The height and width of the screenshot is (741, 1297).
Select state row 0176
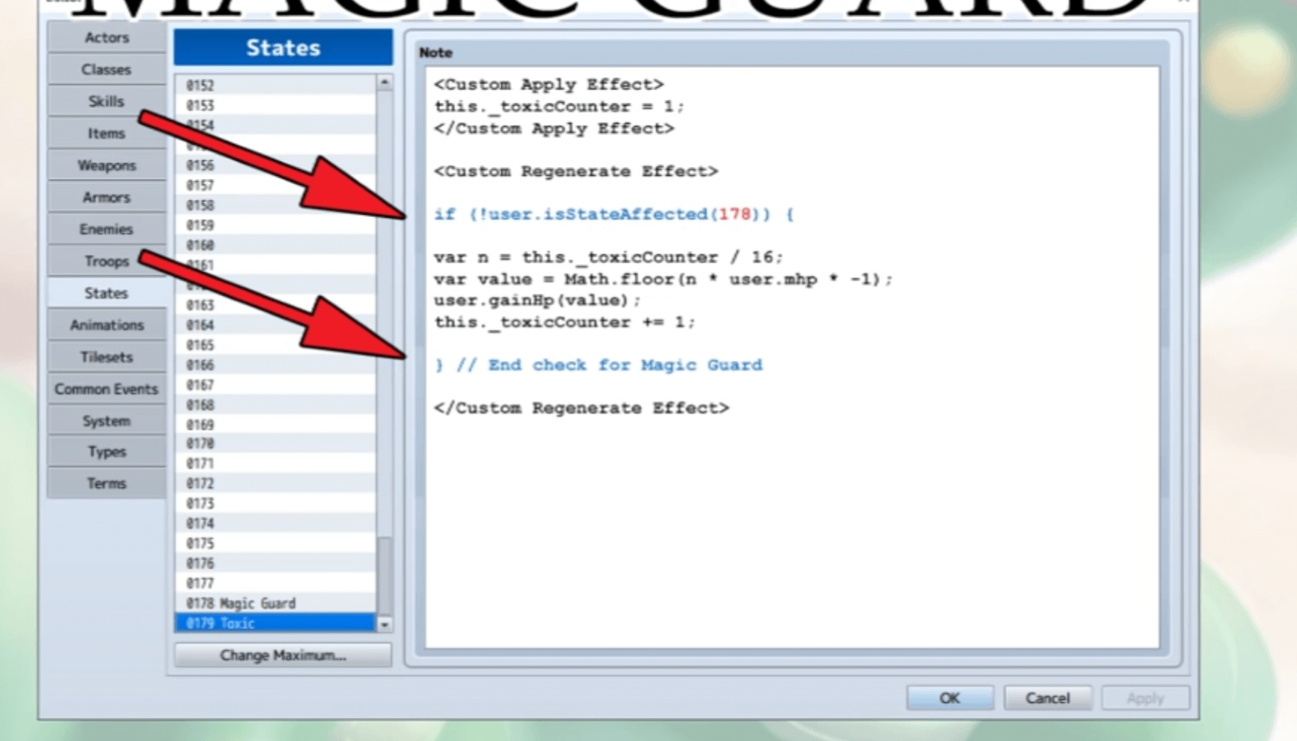276,563
